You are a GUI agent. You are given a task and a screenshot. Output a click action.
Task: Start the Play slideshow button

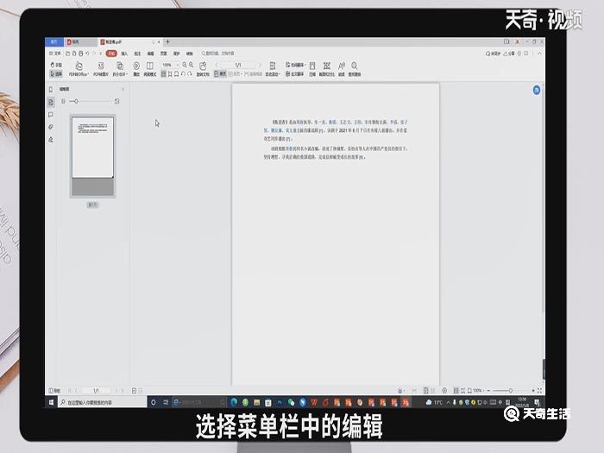[136, 69]
